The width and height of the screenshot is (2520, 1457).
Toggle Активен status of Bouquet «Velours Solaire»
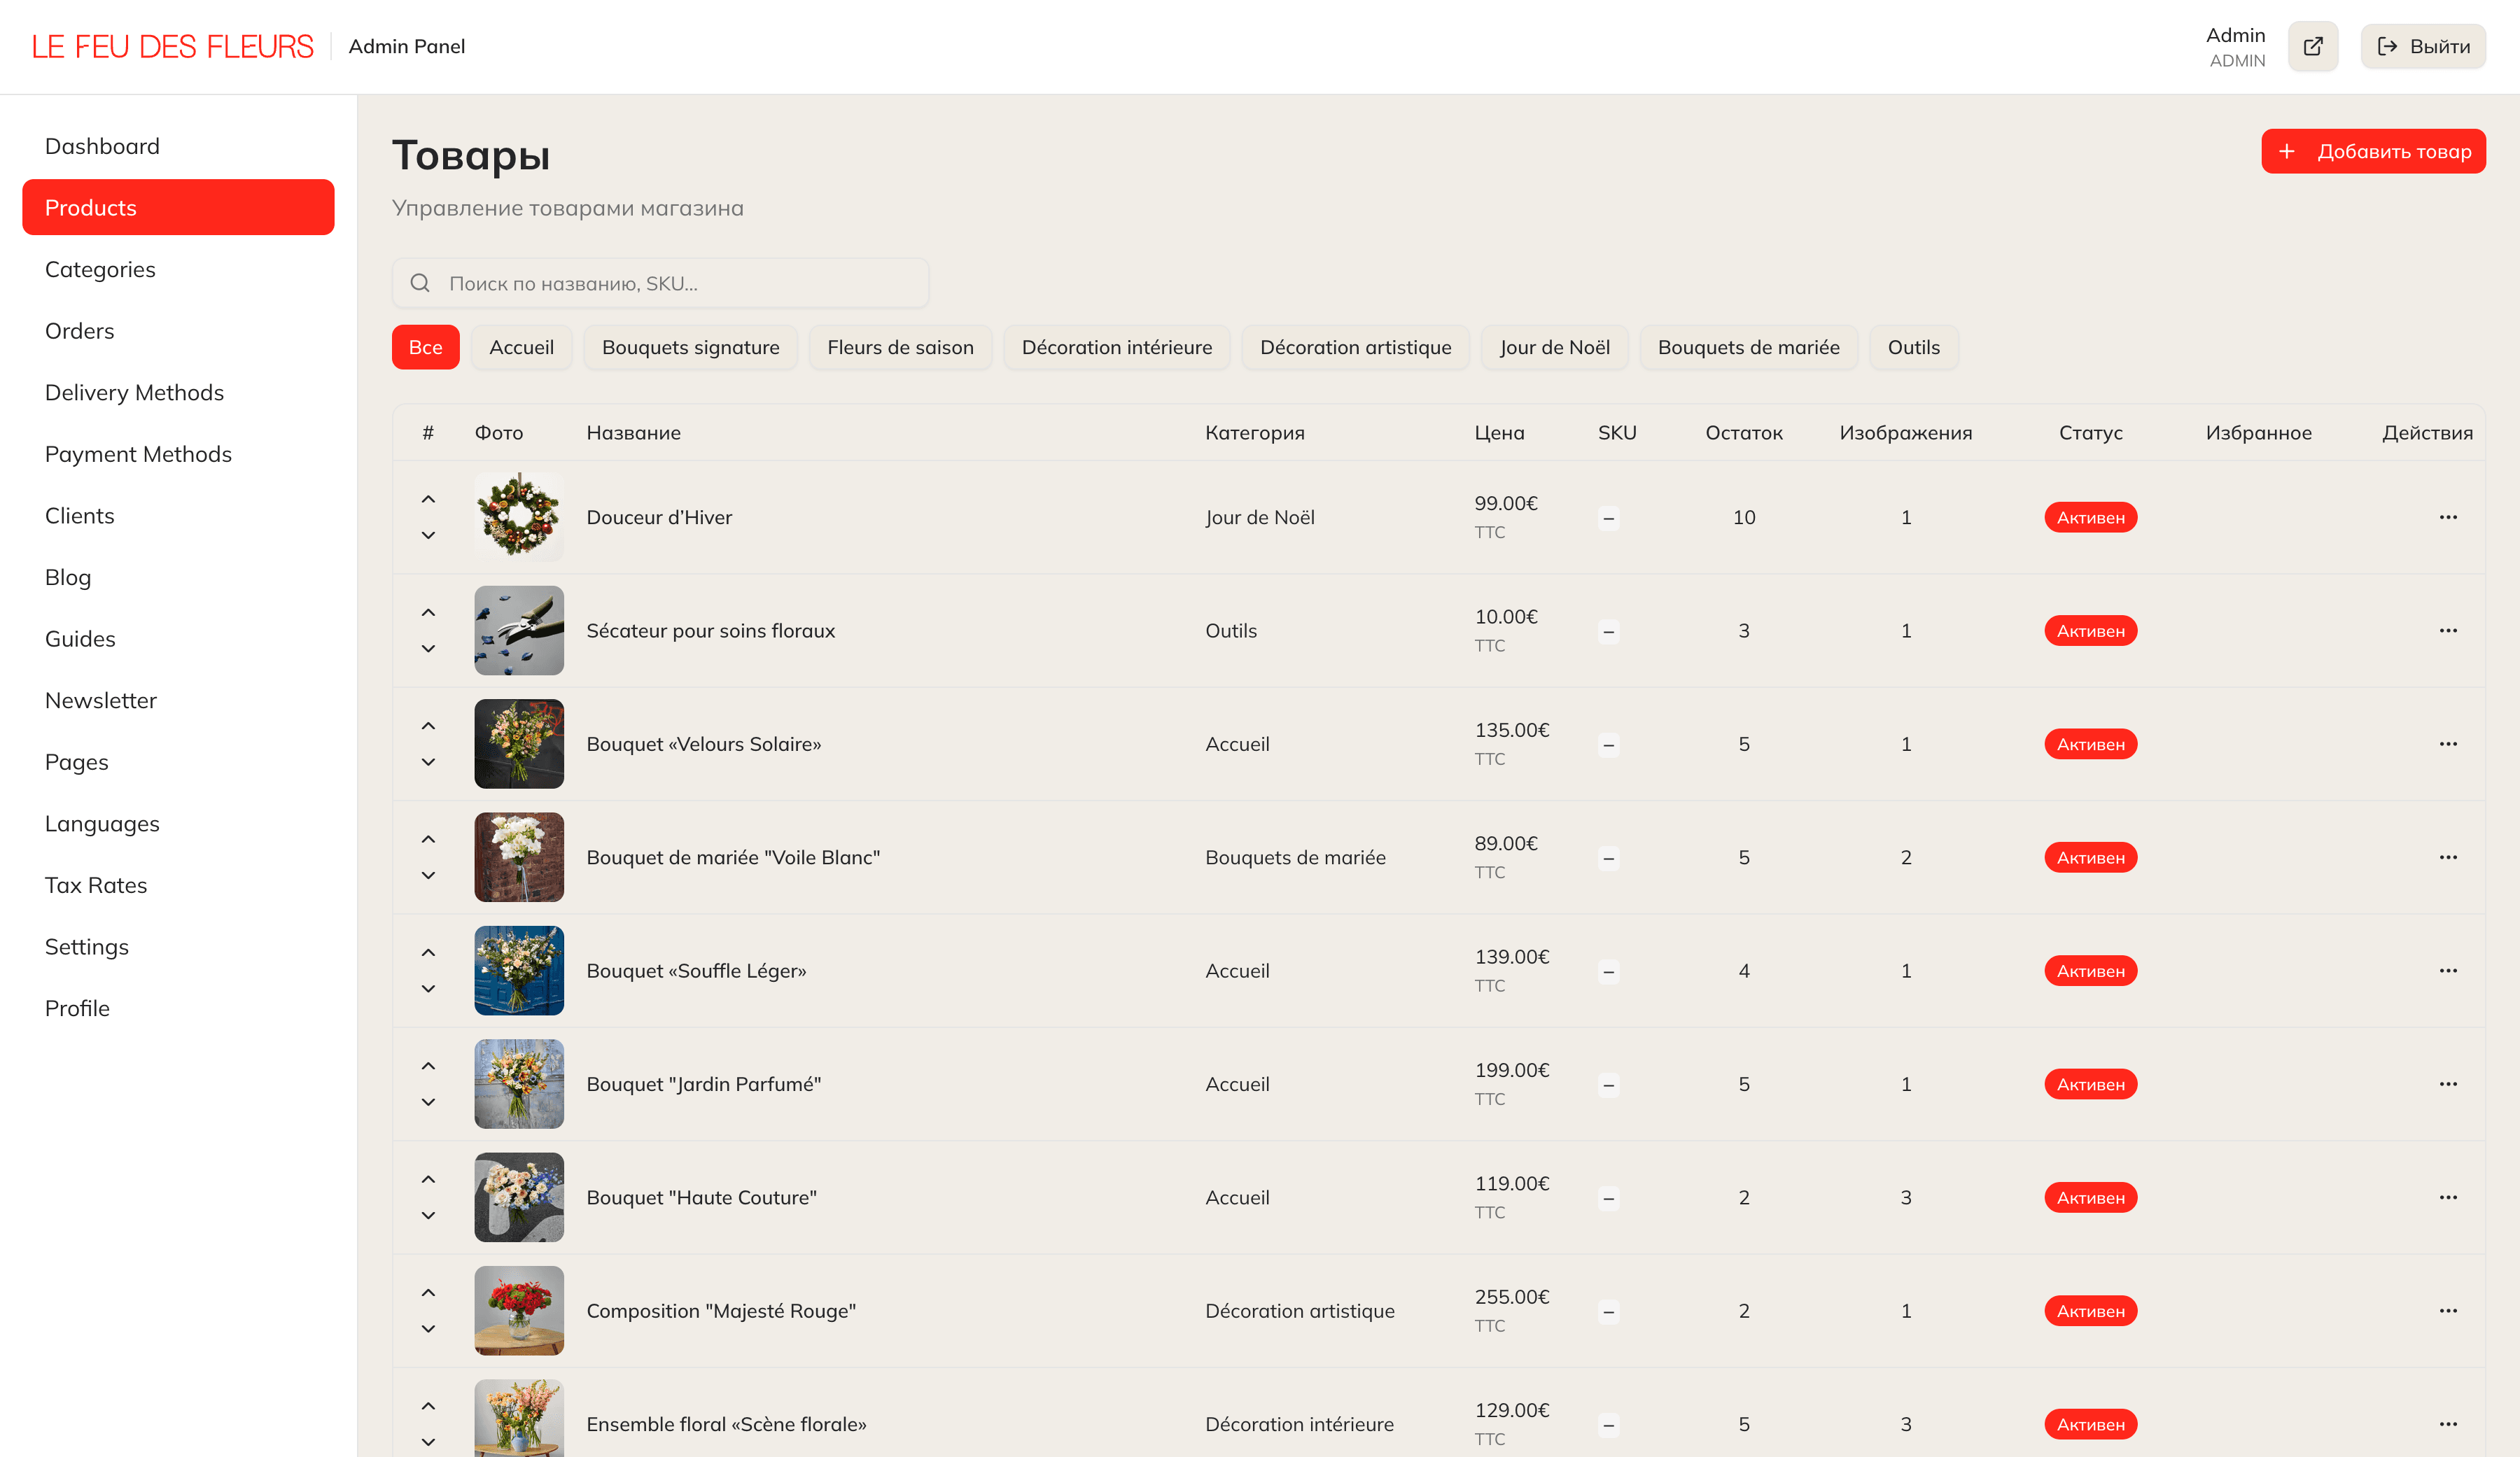pyautogui.click(x=2090, y=744)
